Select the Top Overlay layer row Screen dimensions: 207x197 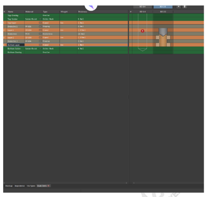[x=65, y=15]
